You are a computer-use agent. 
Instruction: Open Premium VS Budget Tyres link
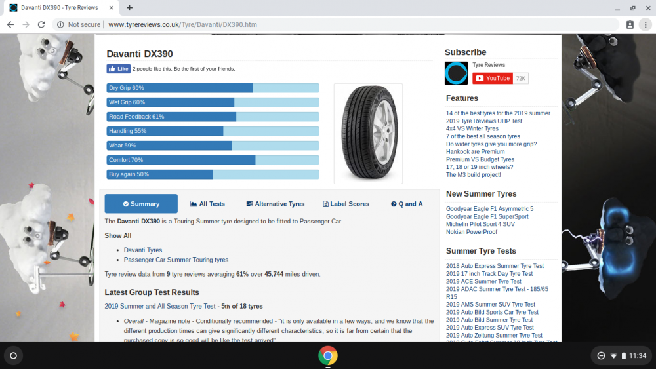coord(480,159)
